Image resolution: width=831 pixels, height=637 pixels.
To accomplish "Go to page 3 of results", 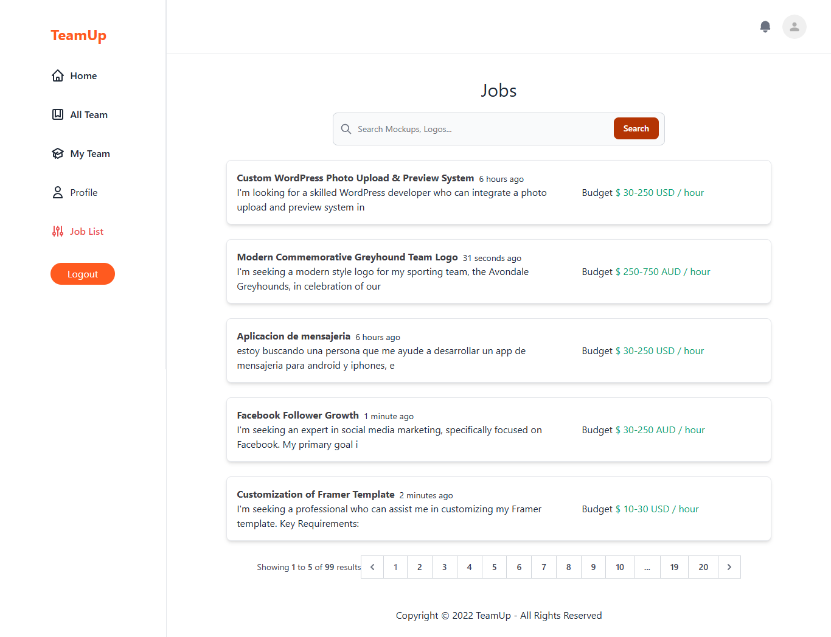I will (x=445, y=567).
